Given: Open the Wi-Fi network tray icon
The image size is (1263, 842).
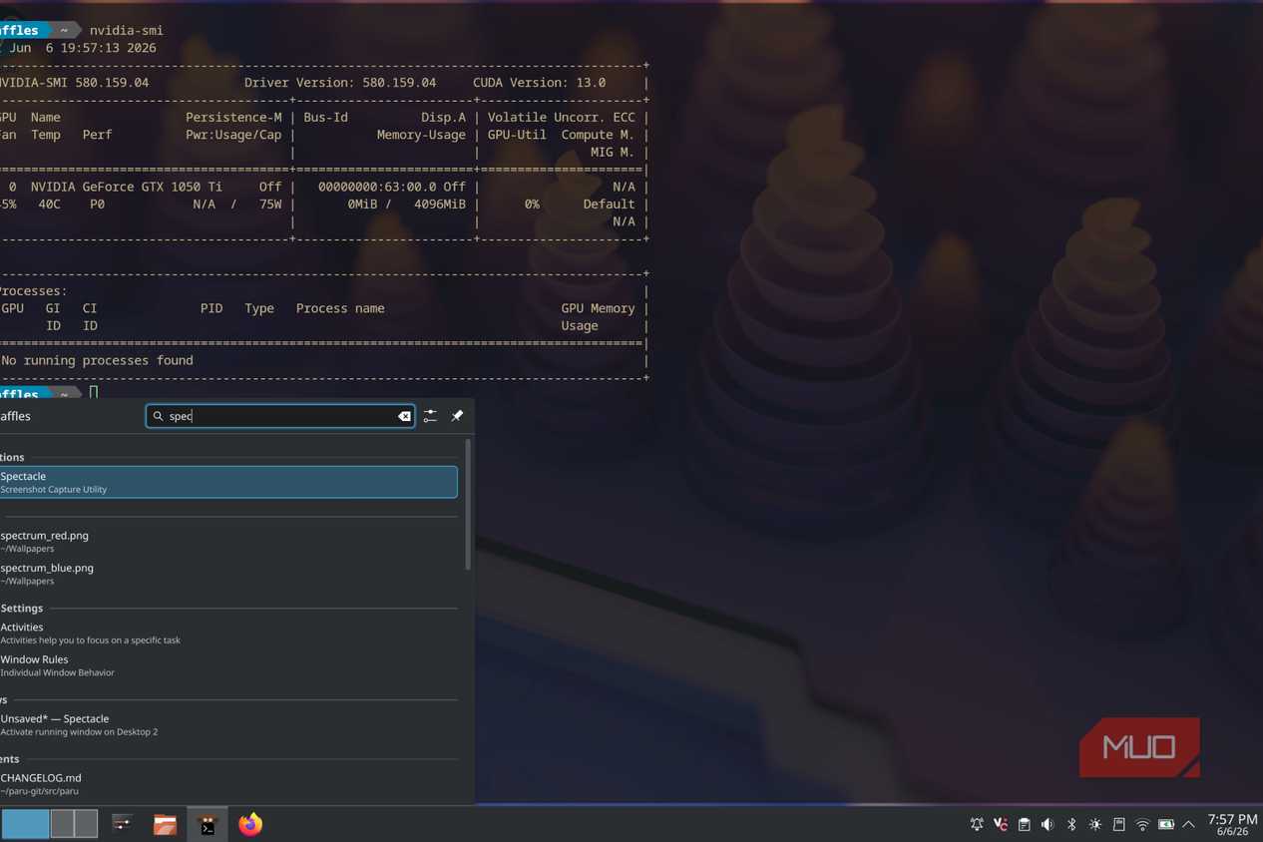Looking at the screenshot, I should tap(1142, 825).
